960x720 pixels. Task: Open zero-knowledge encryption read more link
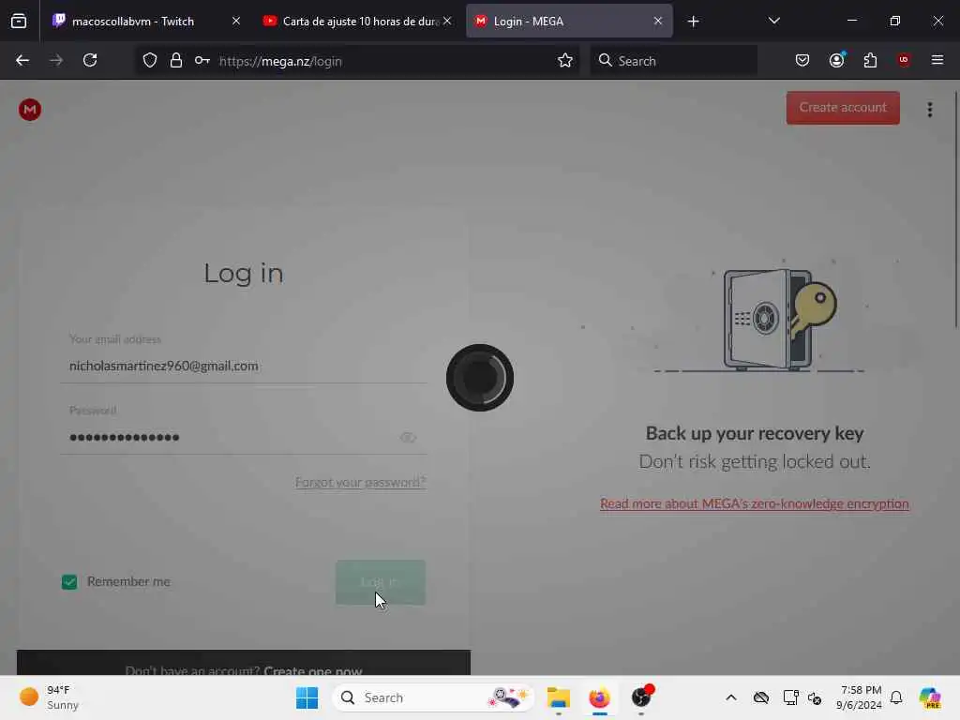tap(755, 503)
